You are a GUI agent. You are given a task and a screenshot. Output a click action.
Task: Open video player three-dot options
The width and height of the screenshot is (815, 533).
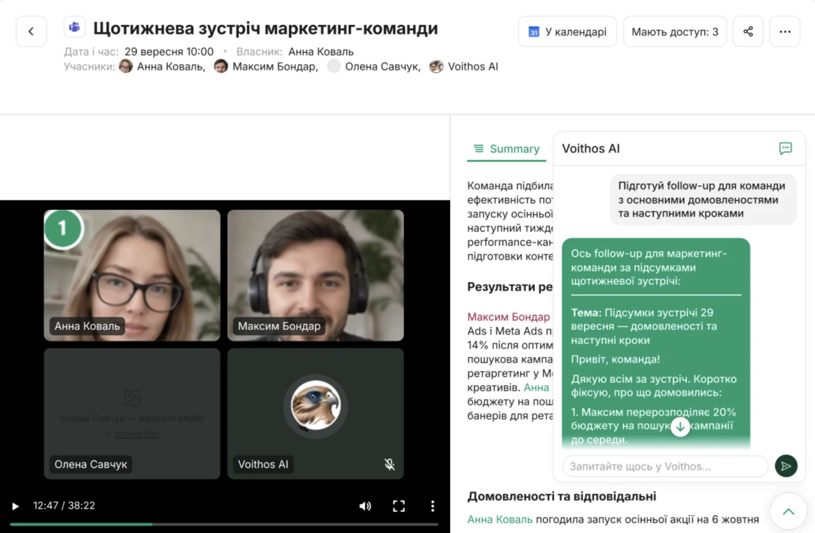coord(432,506)
